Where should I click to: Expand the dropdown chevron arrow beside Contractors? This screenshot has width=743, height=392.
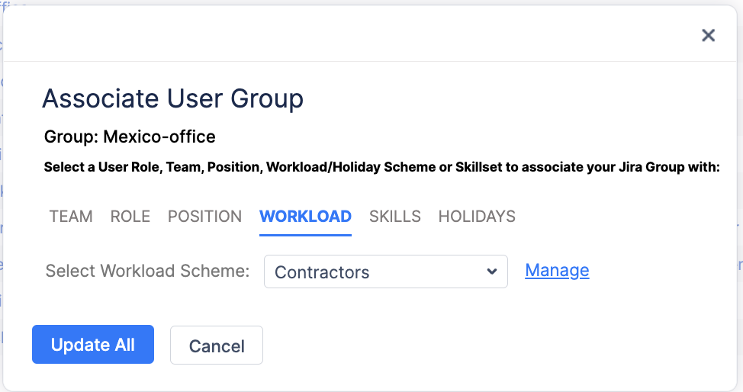491,272
